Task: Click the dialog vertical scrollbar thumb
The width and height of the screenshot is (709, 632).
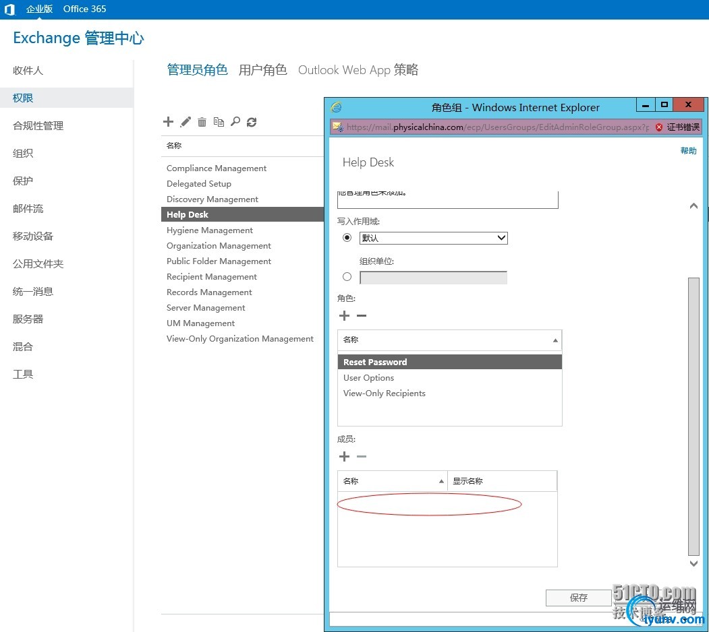Action: (693, 416)
